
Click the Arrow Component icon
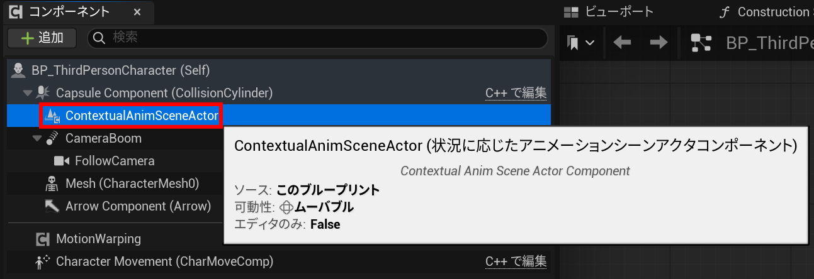click(x=52, y=206)
